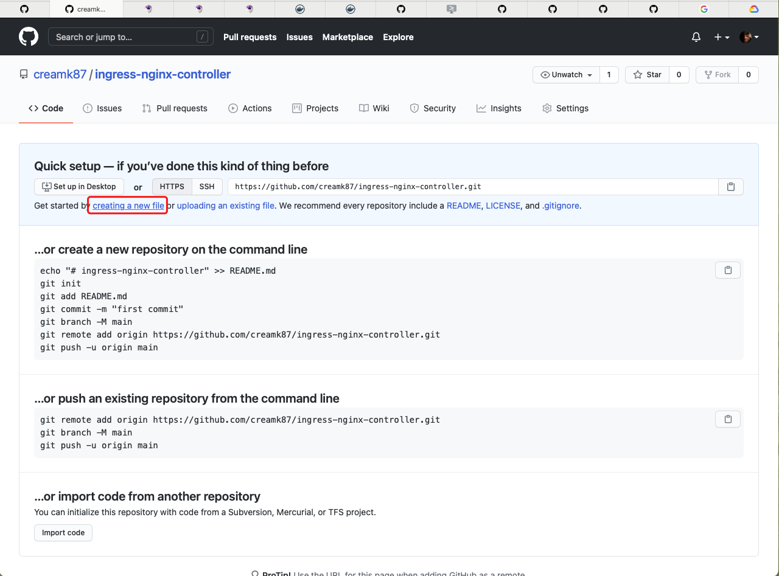
Task: Switch to the Google Cloud browser tab
Action: (x=754, y=9)
